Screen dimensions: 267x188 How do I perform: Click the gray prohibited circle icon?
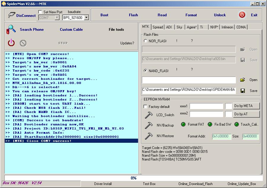point(23,43)
